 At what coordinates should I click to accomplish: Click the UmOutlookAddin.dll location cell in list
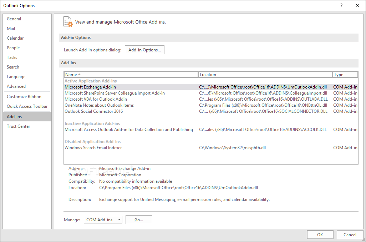[263, 87]
